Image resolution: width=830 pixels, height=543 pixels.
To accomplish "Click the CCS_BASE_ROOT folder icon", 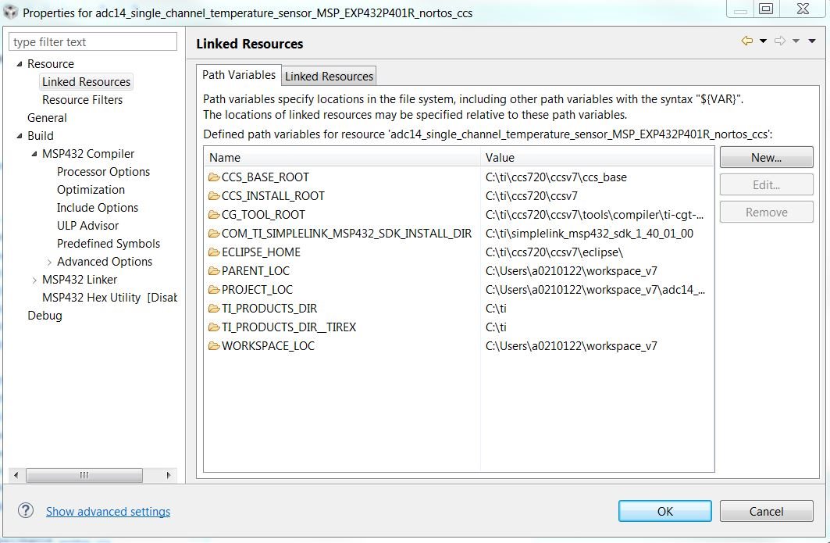I will [x=214, y=177].
